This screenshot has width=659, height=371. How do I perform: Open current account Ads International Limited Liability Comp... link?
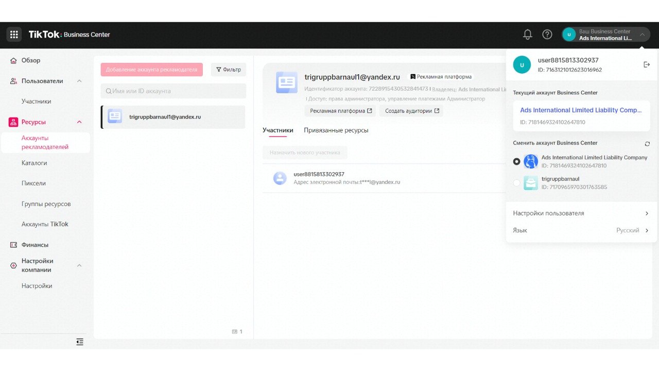[581, 110]
